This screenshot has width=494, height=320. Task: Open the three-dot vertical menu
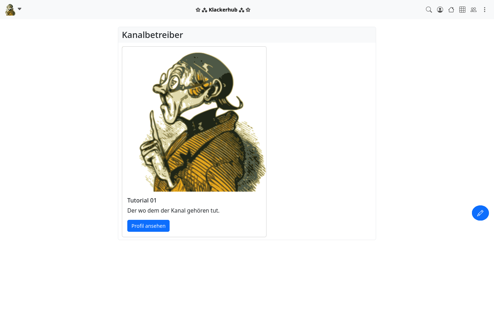(x=485, y=10)
